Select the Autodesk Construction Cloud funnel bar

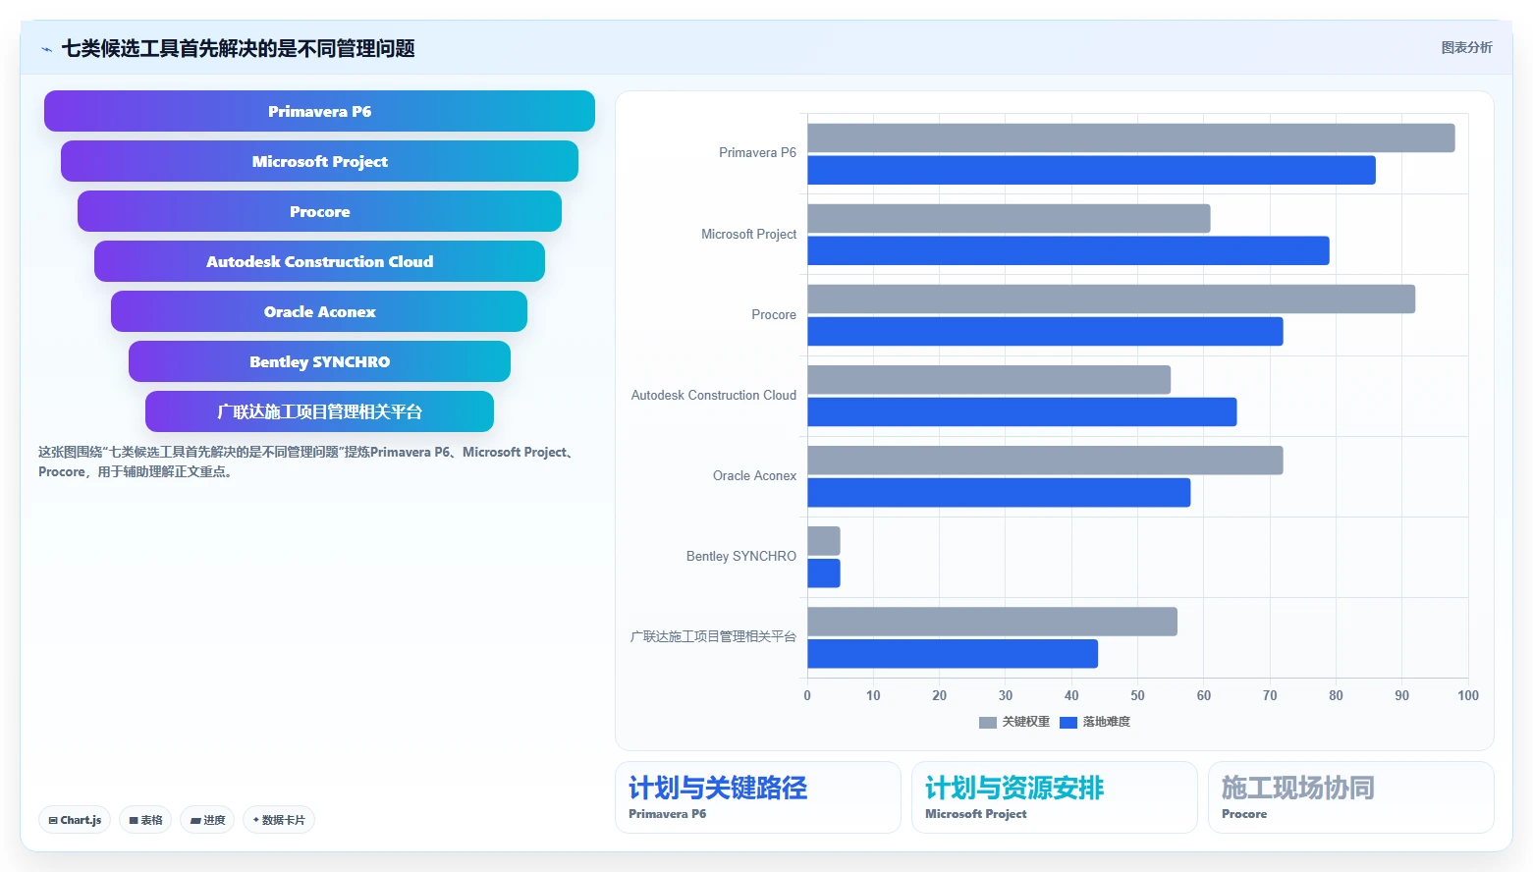tap(319, 261)
